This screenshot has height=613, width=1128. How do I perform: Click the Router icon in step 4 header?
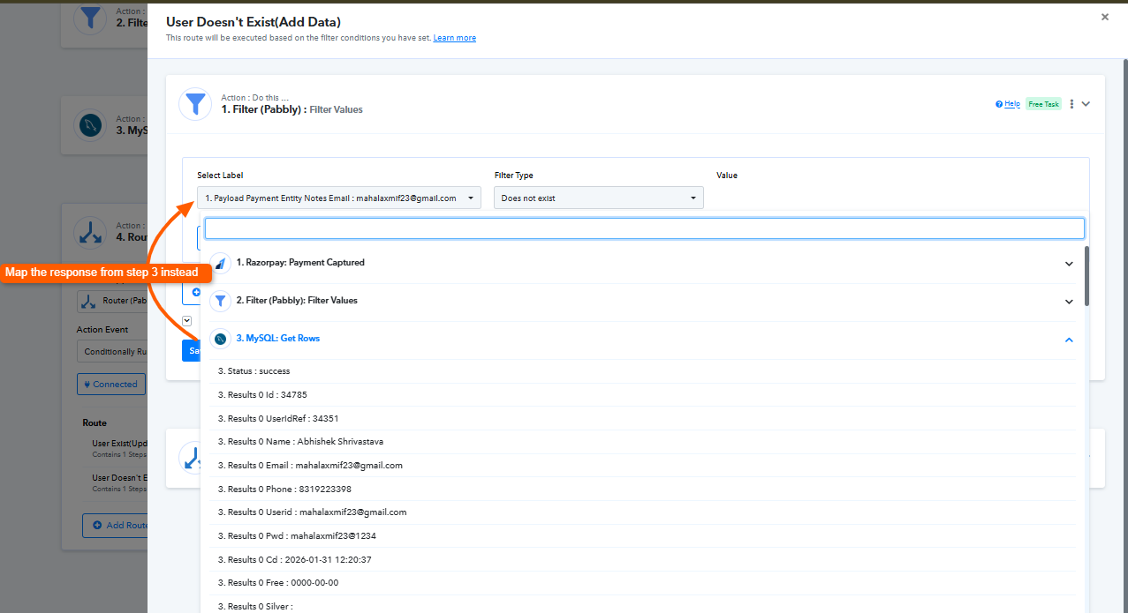tap(90, 232)
